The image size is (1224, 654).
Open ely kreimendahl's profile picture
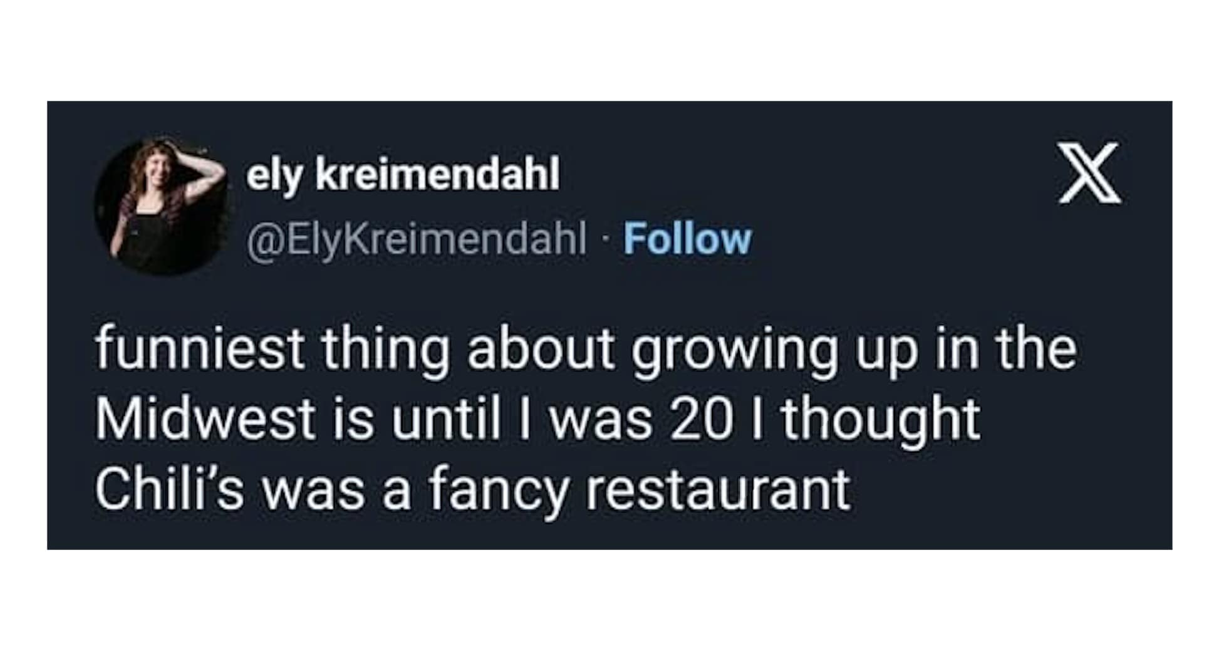(162, 205)
